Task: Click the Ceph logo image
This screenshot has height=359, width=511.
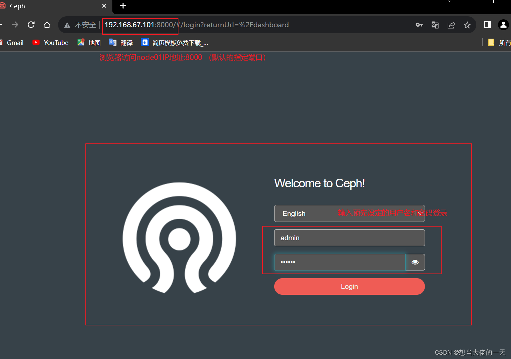Action: pos(179,238)
